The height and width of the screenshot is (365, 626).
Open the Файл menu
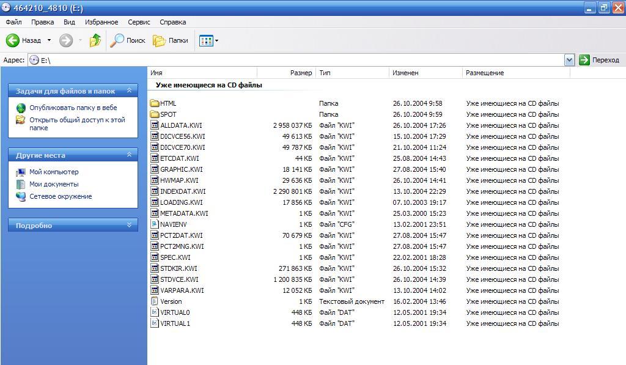point(13,22)
